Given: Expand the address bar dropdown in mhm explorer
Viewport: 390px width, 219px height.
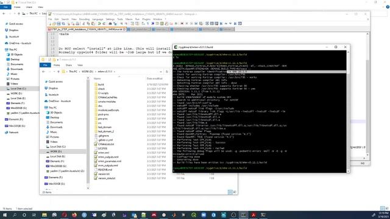Looking at the screenshot, I should coord(161,72).
